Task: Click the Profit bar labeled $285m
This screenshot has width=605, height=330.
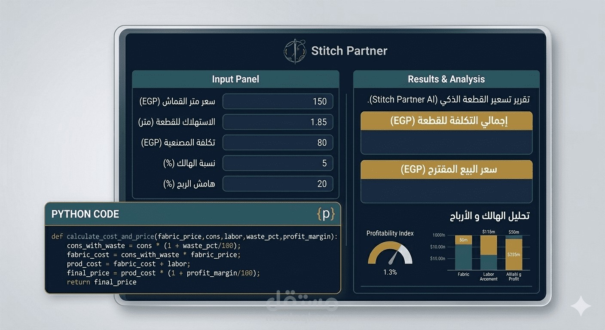Action: click(x=514, y=254)
